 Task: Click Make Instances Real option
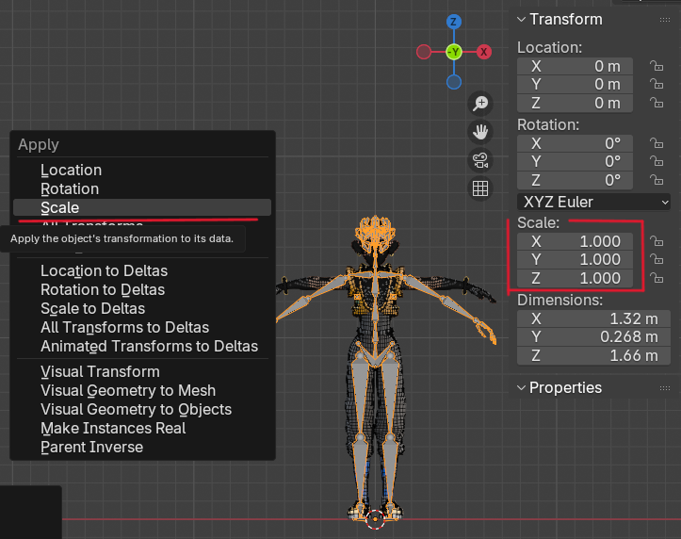(113, 428)
